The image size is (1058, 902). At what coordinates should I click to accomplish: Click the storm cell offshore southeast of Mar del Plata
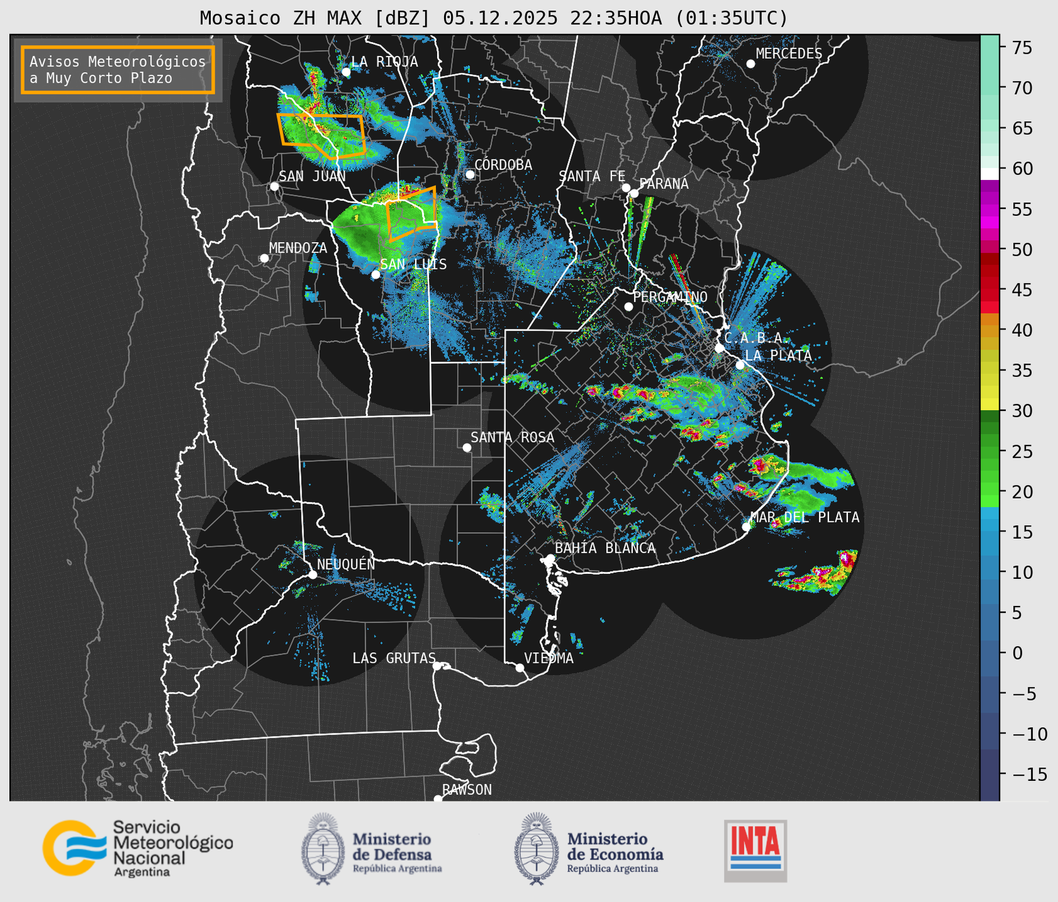(x=816, y=572)
